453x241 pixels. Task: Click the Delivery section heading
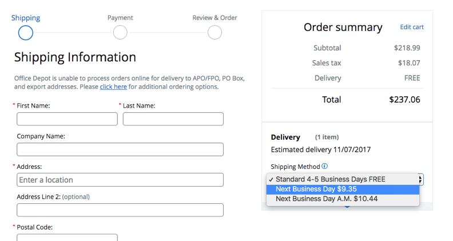(x=285, y=137)
